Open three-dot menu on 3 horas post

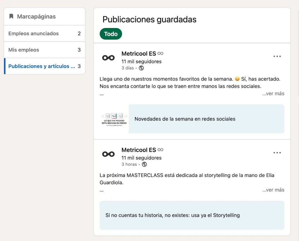coord(277,153)
